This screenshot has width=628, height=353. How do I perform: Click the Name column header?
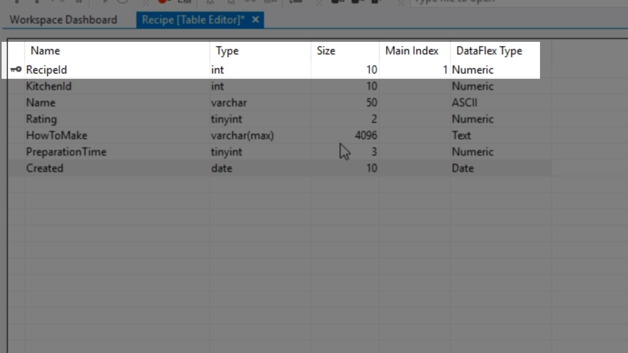[45, 51]
